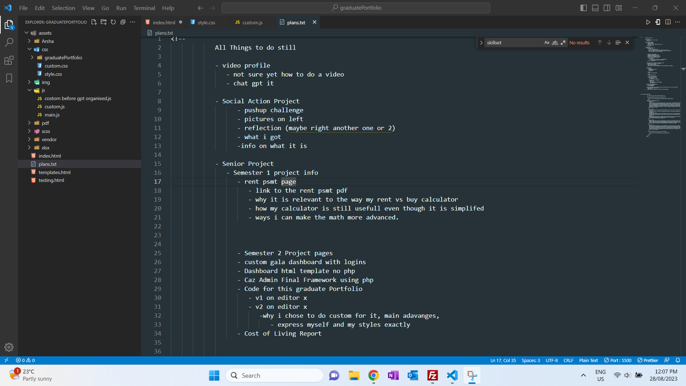Viewport: 686px width, 386px height.
Task: Change CRLF end of line sequence
Action: pyautogui.click(x=568, y=360)
